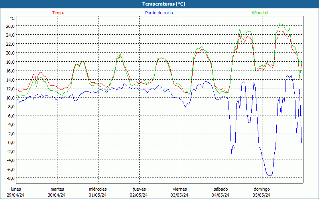
Task: Click the 26,0 y-axis value
Action: (11, 26)
